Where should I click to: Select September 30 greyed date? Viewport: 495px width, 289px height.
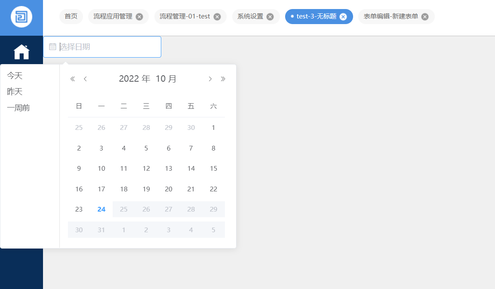[x=191, y=128]
